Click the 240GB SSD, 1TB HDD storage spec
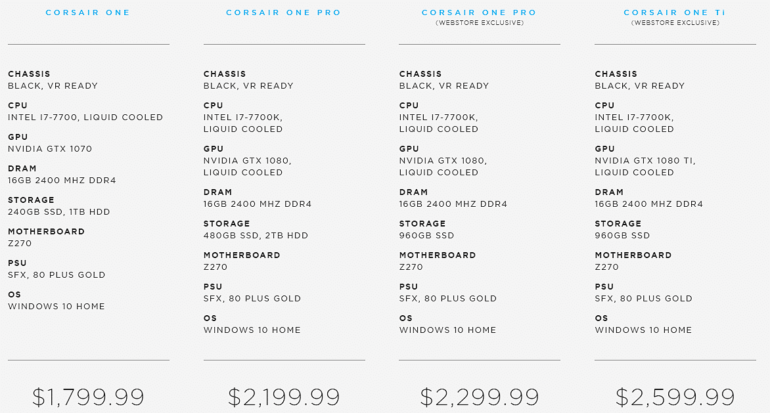Image resolution: width=770 pixels, height=413 pixels. click(x=59, y=212)
